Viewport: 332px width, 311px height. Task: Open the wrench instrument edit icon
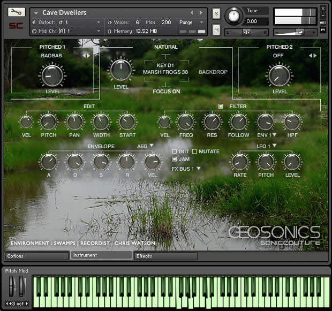tap(16, 12)
